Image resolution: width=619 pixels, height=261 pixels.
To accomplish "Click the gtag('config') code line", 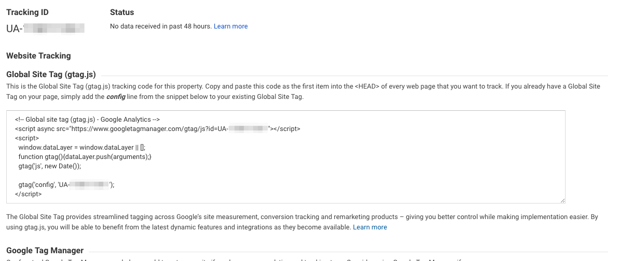I will pos(66,184).
